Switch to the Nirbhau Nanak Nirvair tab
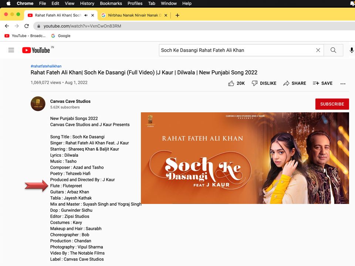Image resolution: width=355 pixels, height=266 pixels. (x=133, y=15)
